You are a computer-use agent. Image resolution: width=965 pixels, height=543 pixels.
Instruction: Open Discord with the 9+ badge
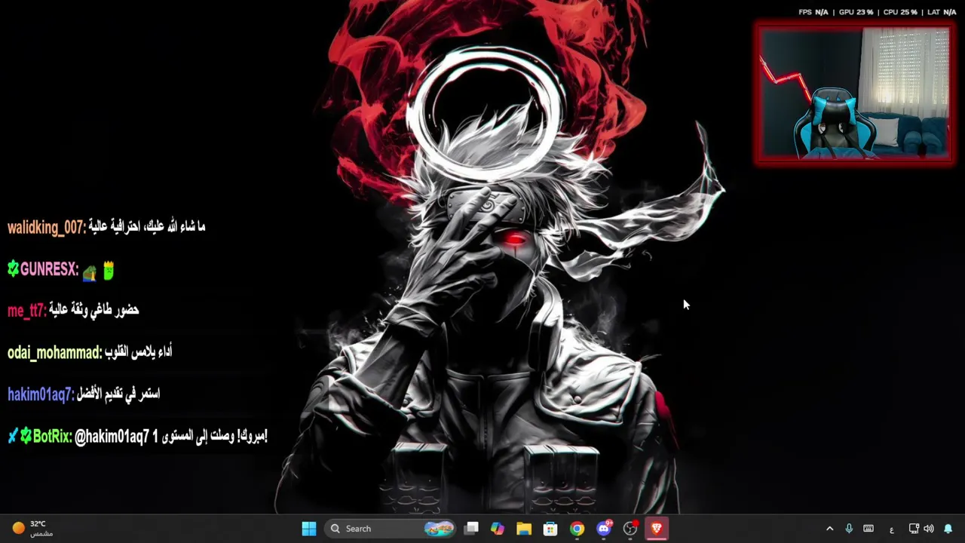point(604,529)
